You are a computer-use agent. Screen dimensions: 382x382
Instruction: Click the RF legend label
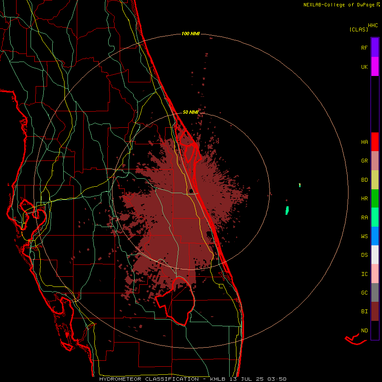(x=365, y=48)
